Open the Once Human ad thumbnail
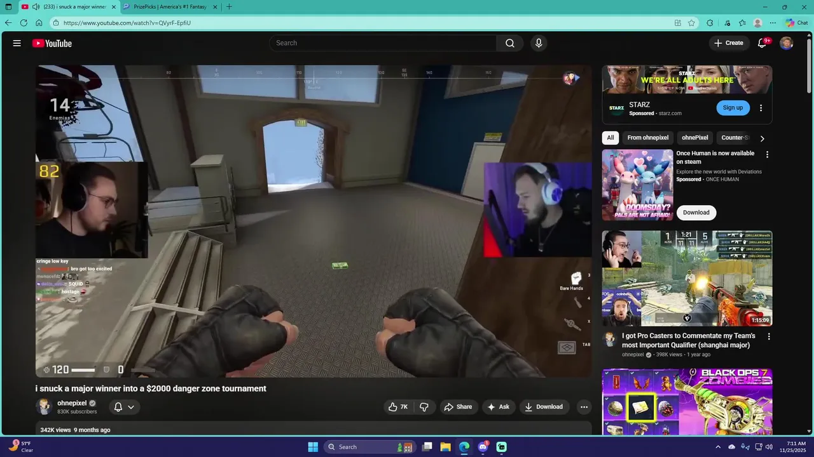 point(637,185)
